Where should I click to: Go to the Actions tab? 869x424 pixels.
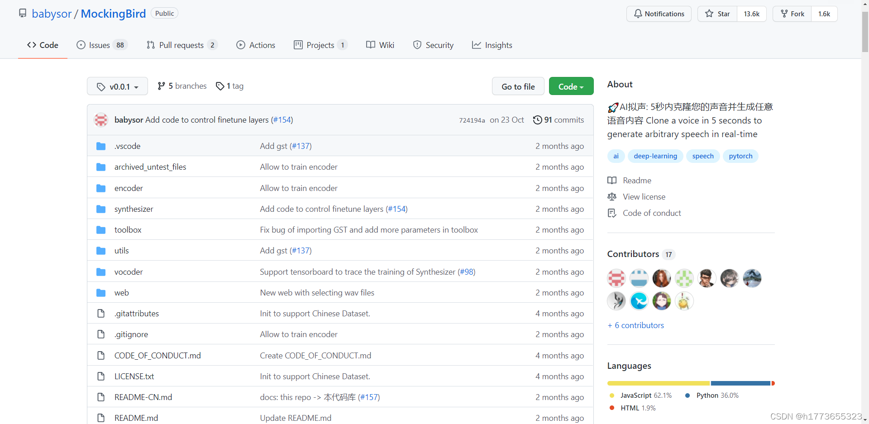point(256,45)
